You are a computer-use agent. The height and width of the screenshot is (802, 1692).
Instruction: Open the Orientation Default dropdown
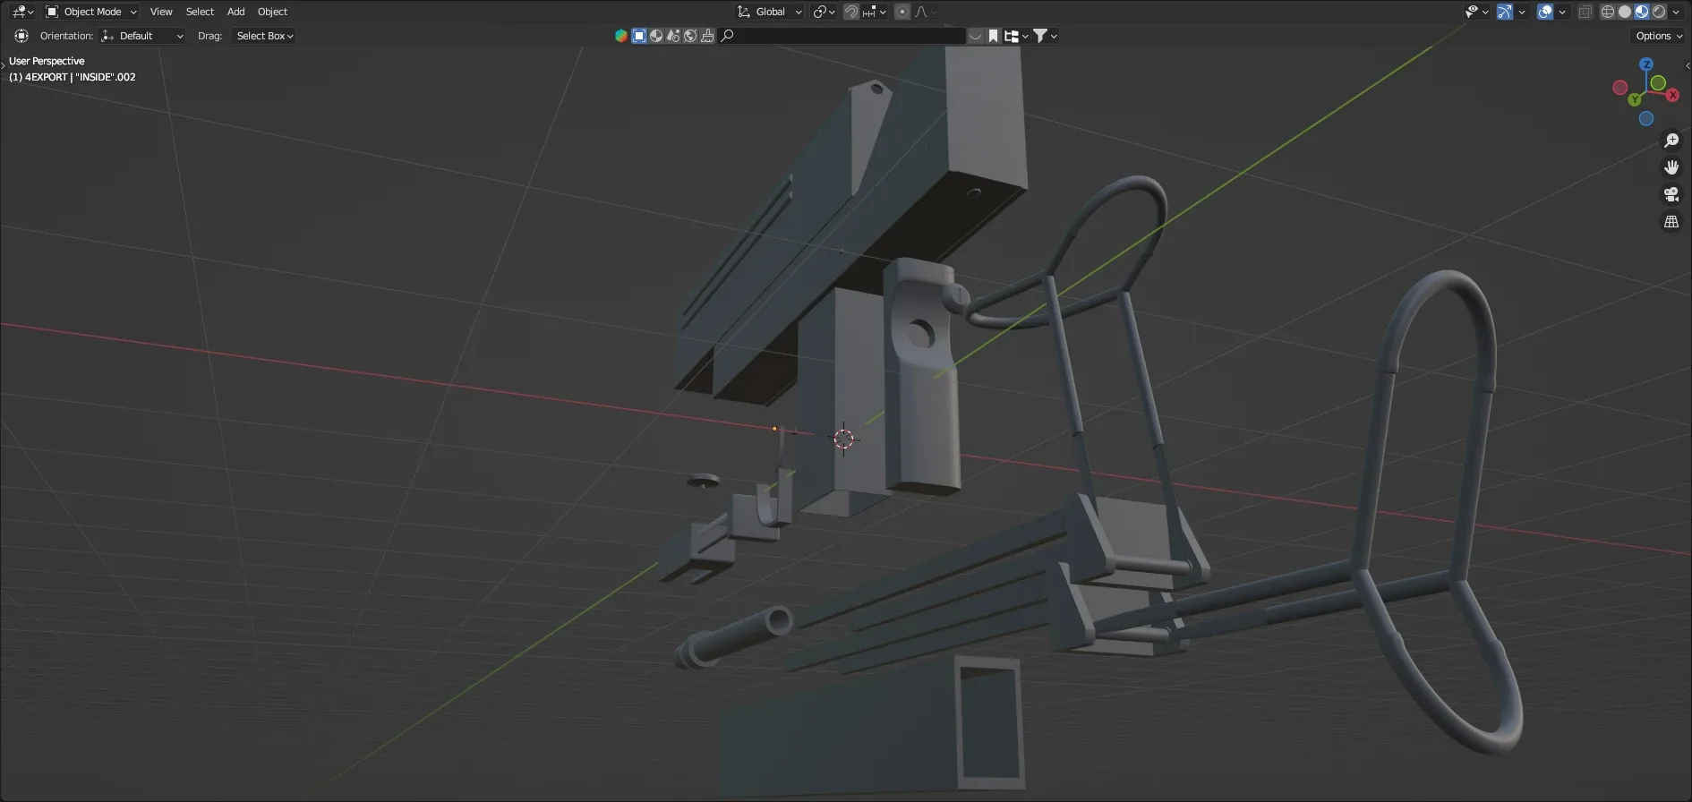[x=142, y=36]
